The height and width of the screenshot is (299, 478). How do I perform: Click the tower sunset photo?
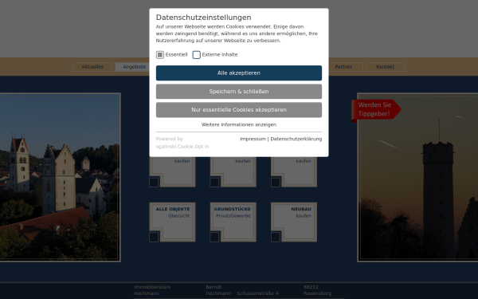click(x=417, y=177)
